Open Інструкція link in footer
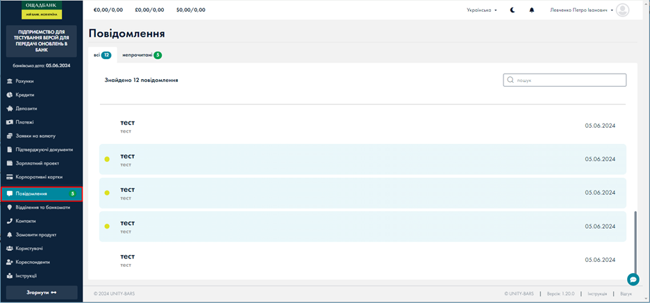The width and height of the screenshot is (650, 303). tap(598, 294)
